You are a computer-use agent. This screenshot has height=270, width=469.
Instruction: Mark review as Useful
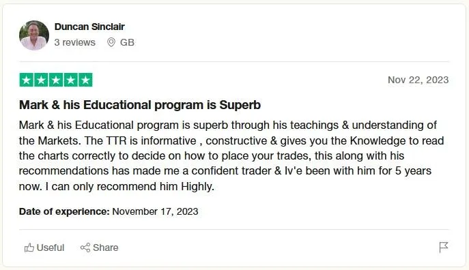(x=44, y=247)
